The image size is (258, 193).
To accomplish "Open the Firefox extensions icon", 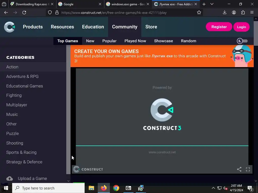I will tap(243, 13).
